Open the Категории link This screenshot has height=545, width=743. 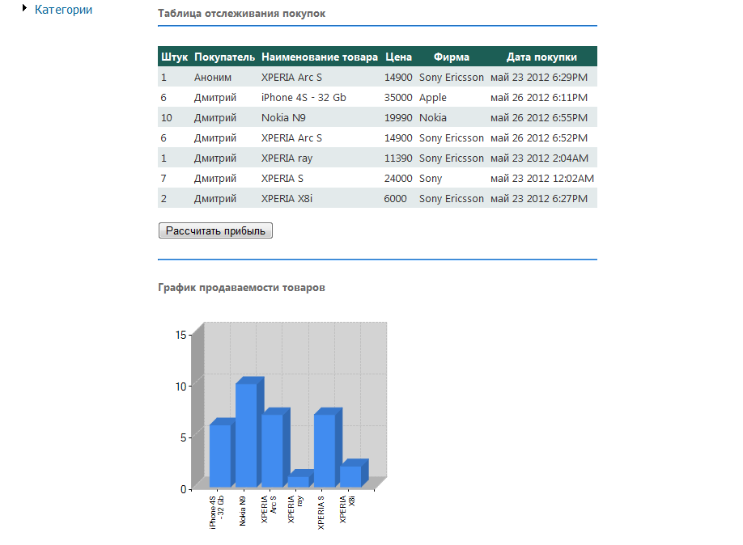coord(63,10)
